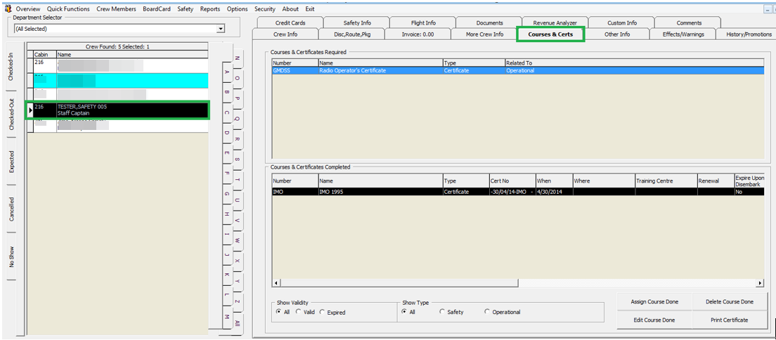The width and height of the screenshot is (776, 340).
Task: Filter crew by letter A tab
Action: click(x=226, y=72)
